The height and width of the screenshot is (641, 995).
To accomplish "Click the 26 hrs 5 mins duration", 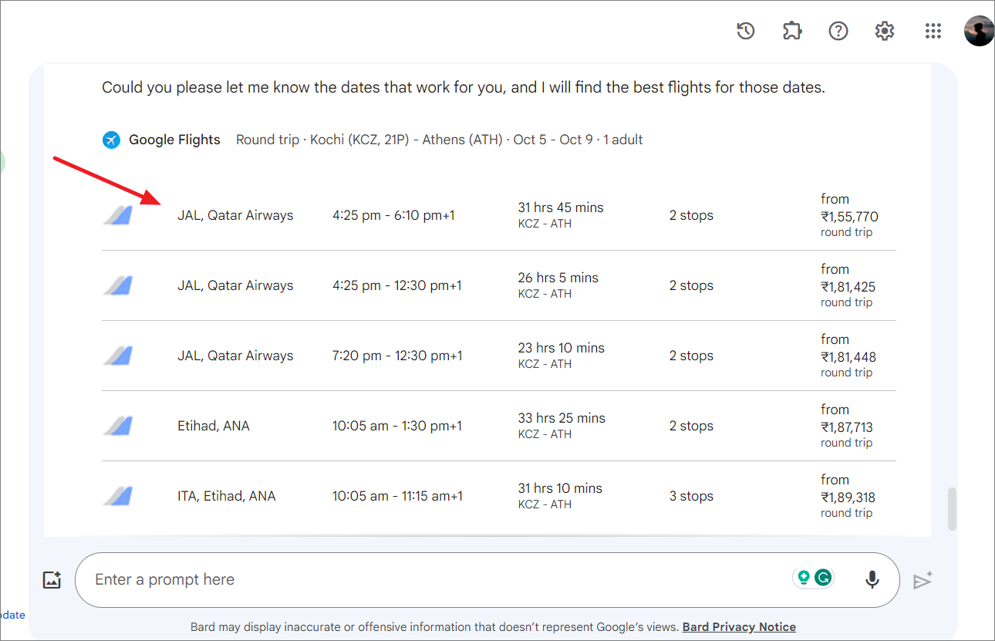I will coord(558,278).
